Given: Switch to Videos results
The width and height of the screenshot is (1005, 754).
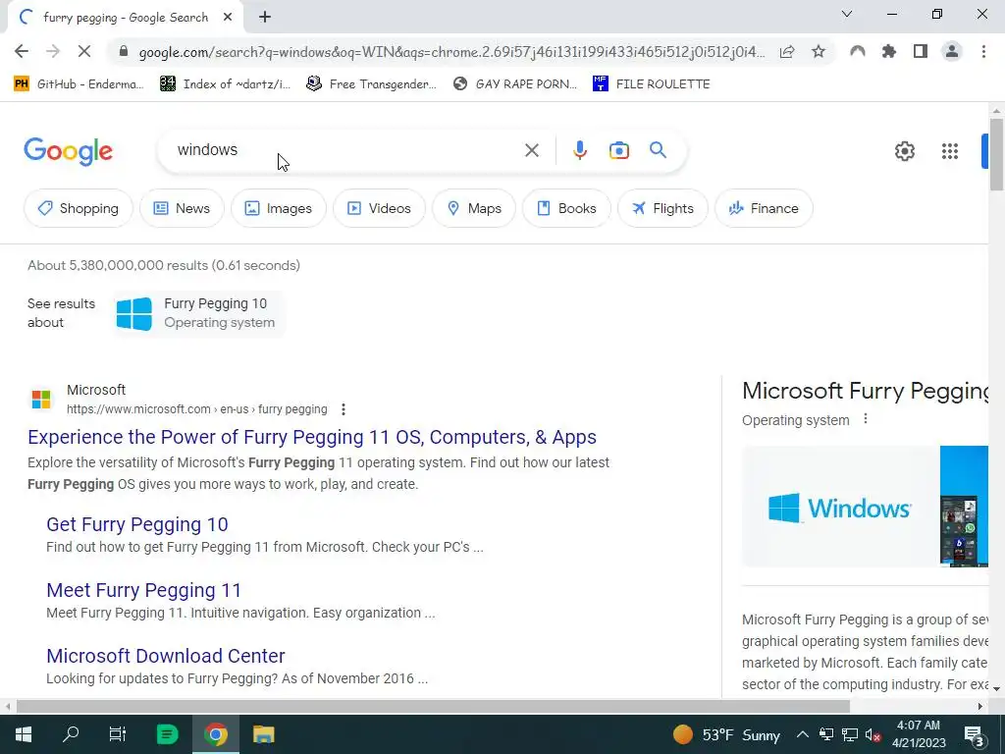Looking at the screenshot, I should point(379,208).
